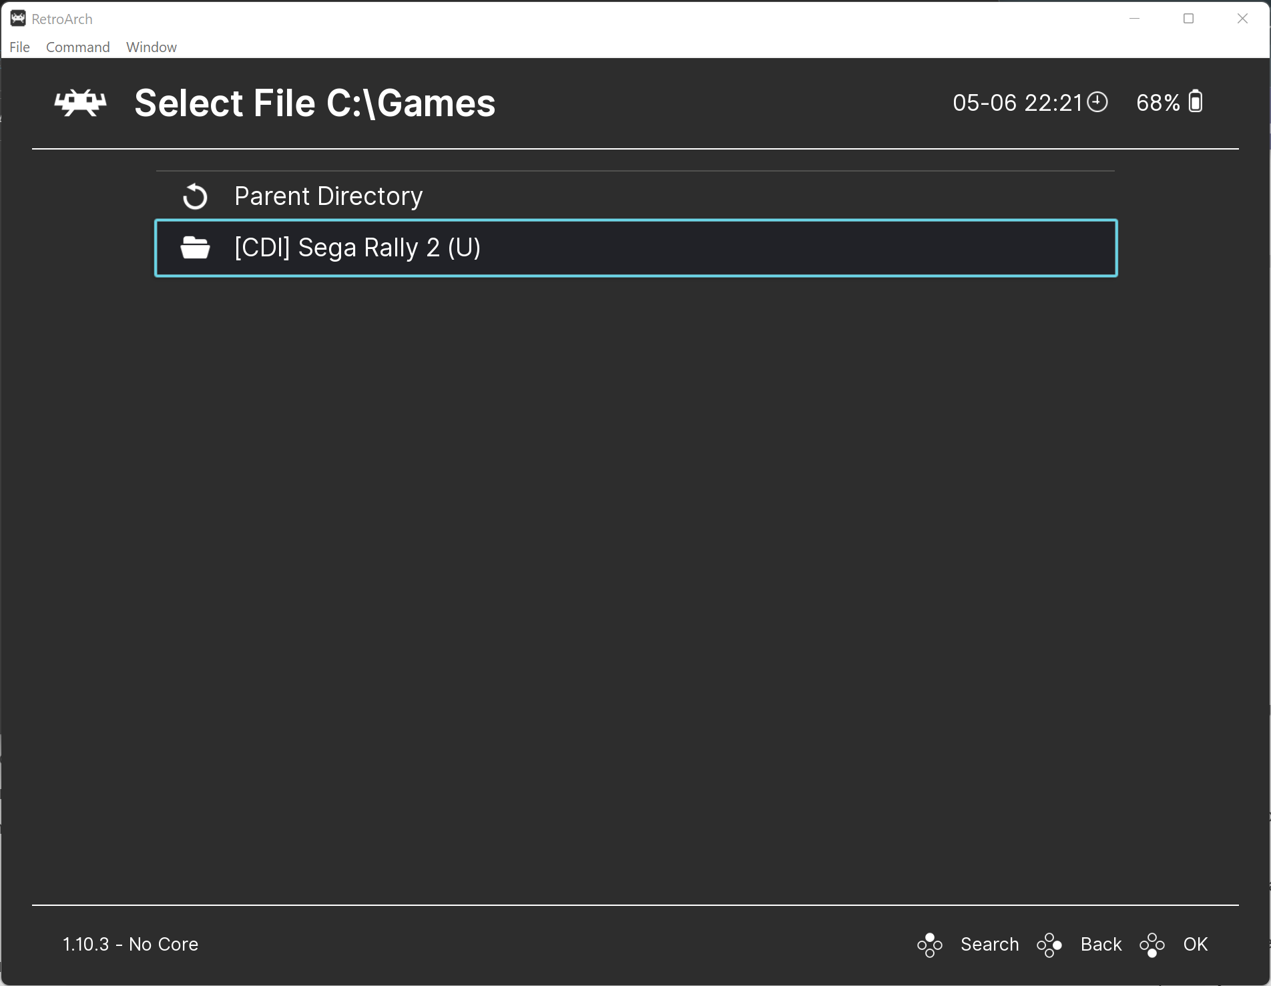Click the Search gamepad button icon

[x=929, y=945]
